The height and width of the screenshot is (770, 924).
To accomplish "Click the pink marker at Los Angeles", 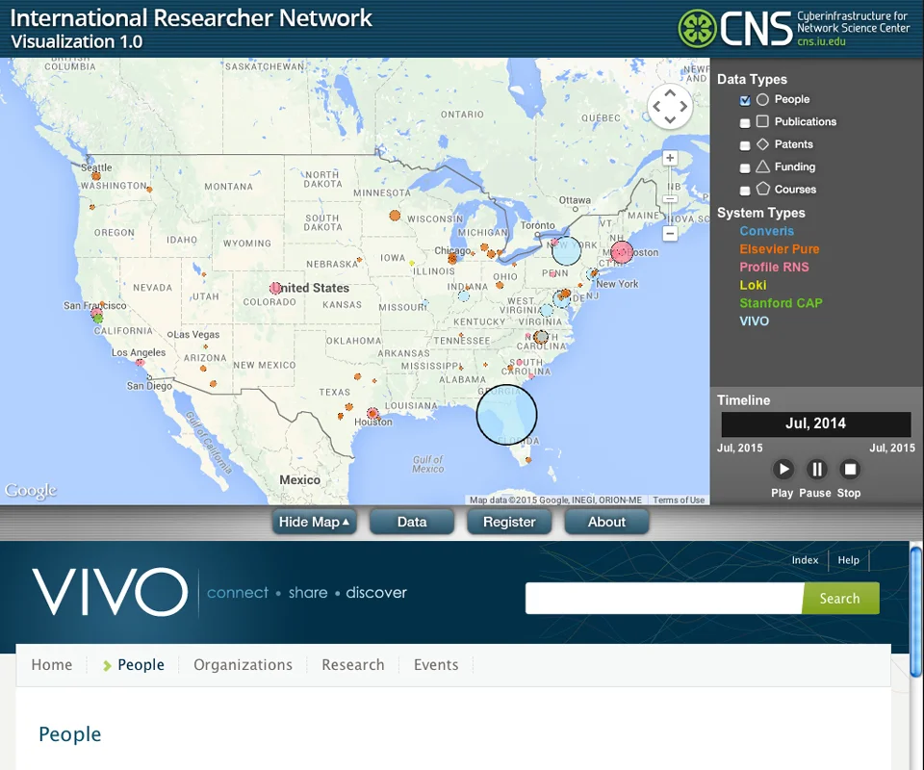I will pyautogui.click(x=140, y=362).
